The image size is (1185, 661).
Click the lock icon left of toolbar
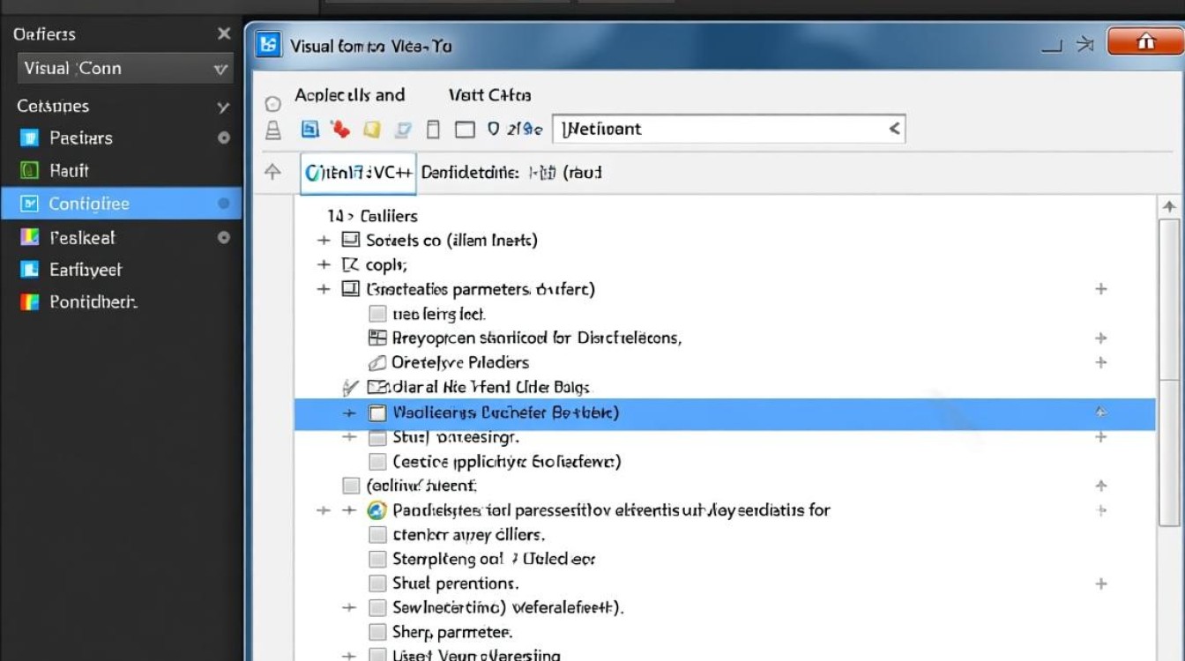click(273, 130)
